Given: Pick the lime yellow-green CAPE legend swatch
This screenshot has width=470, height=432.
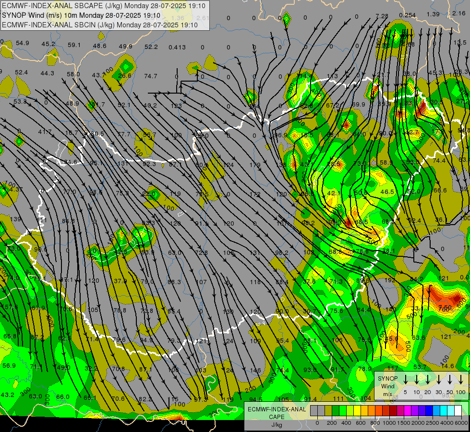Looking at the screenshot, I should [x=350, y=410].
